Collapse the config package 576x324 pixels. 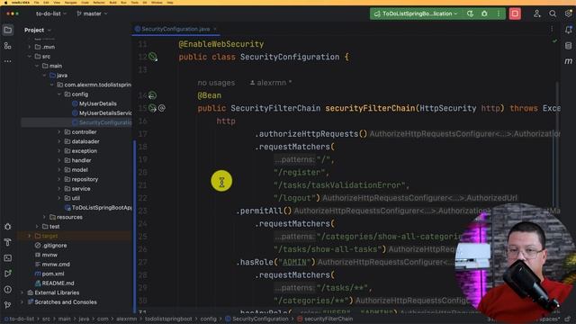point(59,94)
